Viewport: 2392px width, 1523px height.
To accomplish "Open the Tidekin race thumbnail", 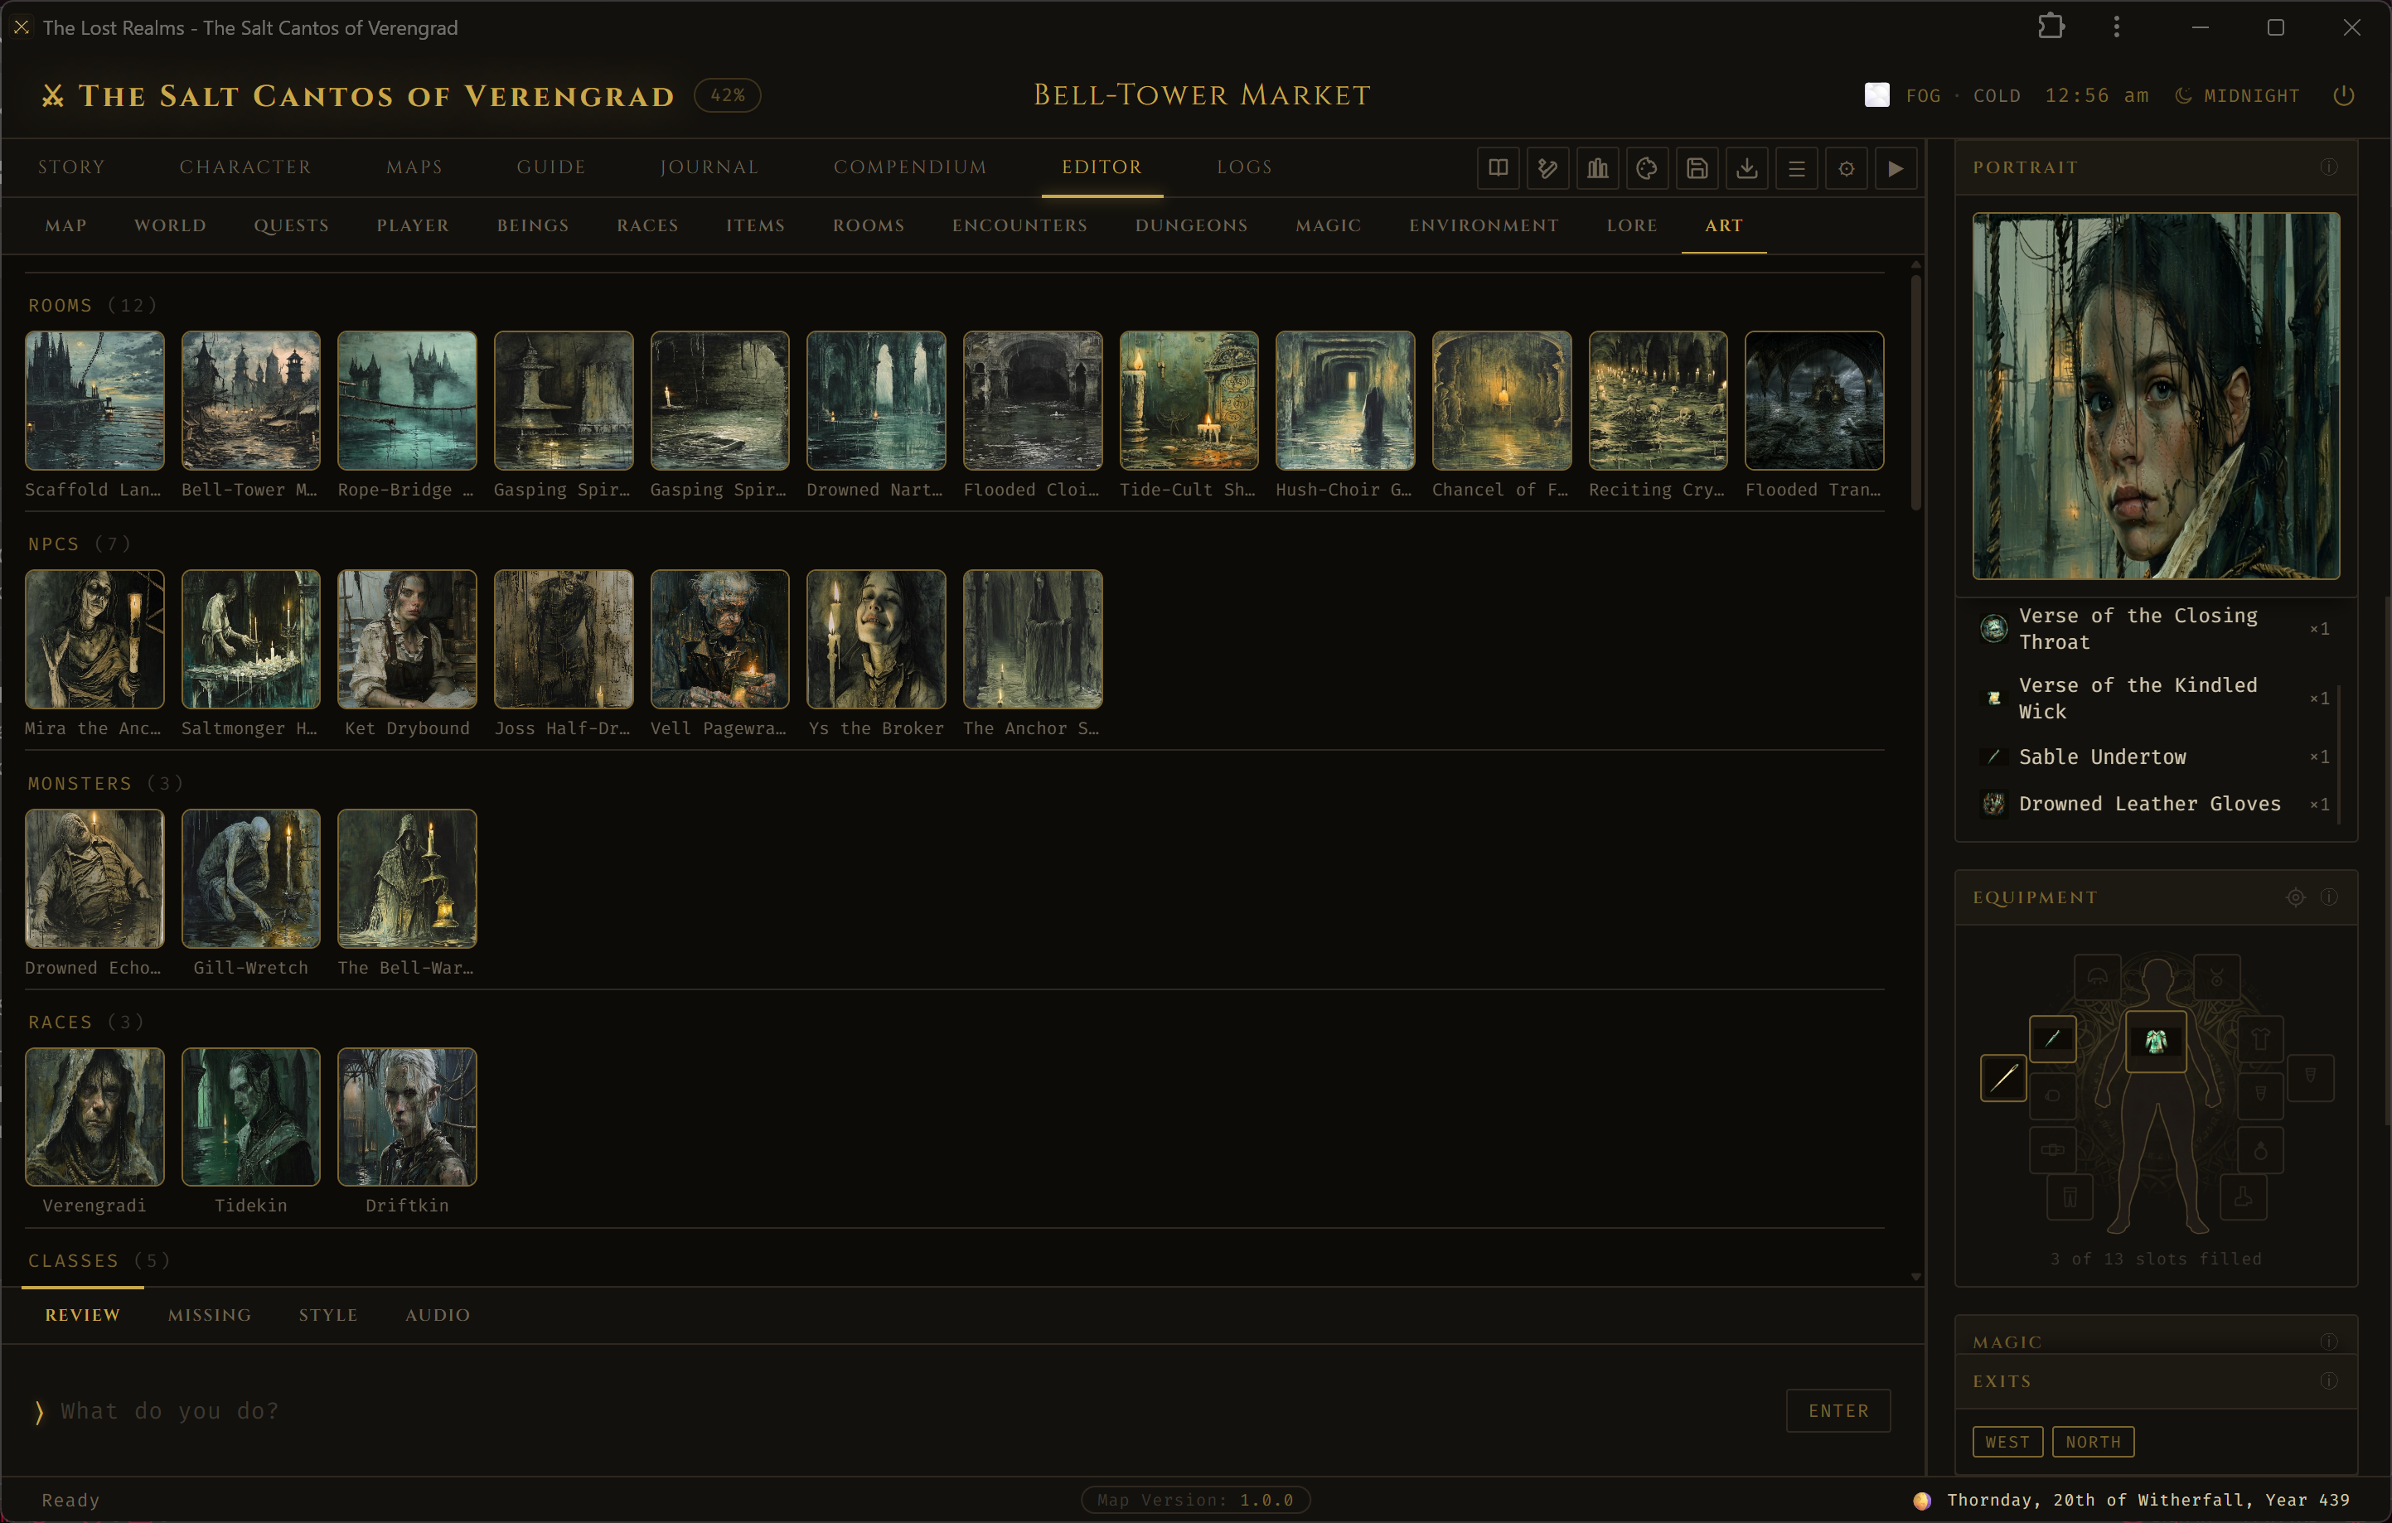I will click(x=251, y=1116).
